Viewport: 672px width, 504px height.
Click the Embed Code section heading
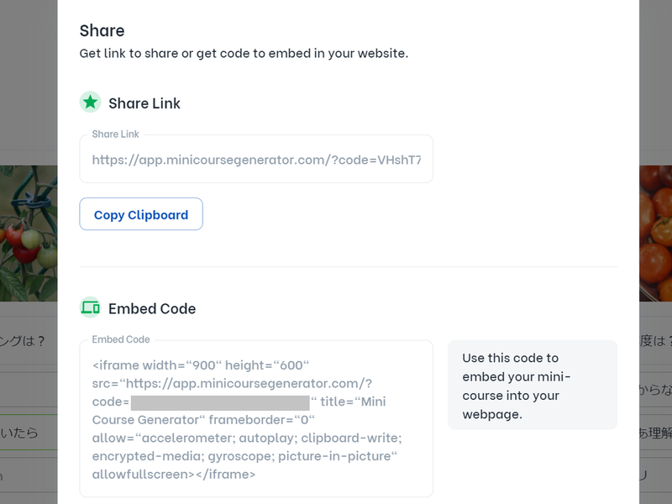(152, 308)
